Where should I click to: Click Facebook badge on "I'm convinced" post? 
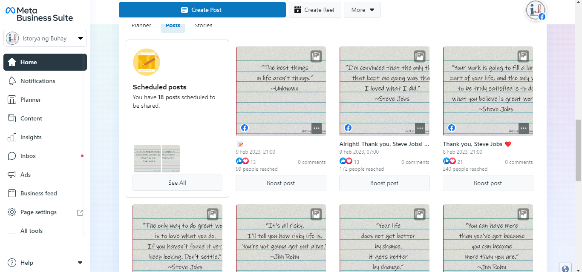pos(348,128)
